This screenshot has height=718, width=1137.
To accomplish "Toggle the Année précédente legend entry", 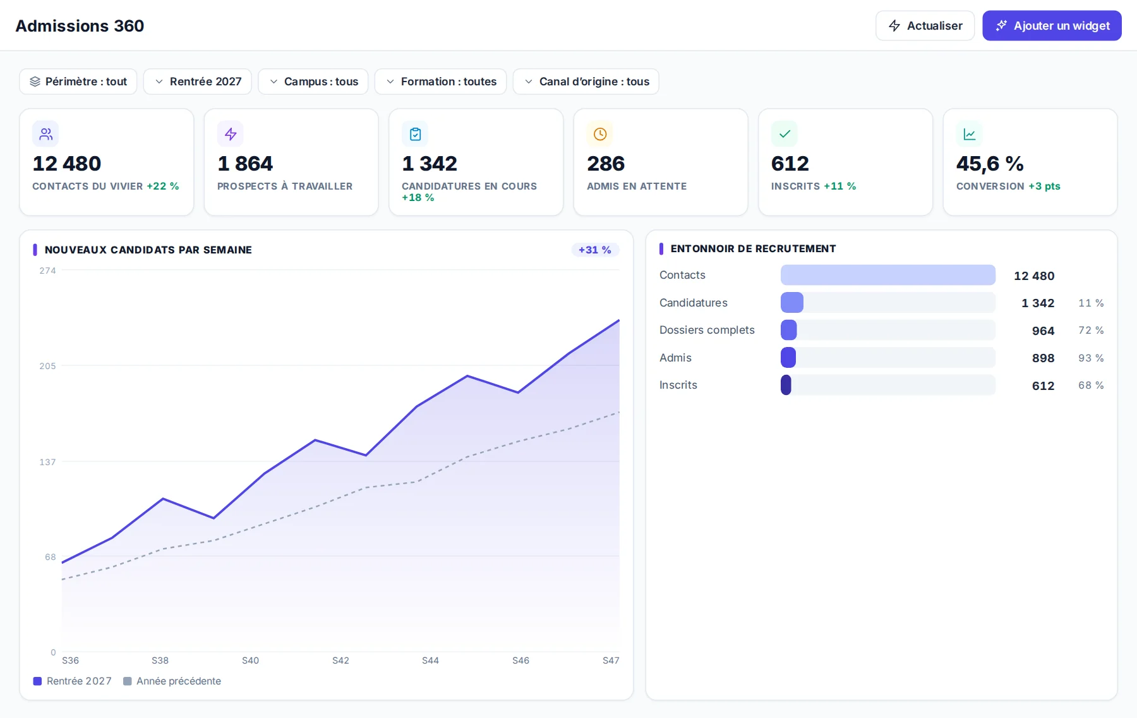I will [172, 681].
